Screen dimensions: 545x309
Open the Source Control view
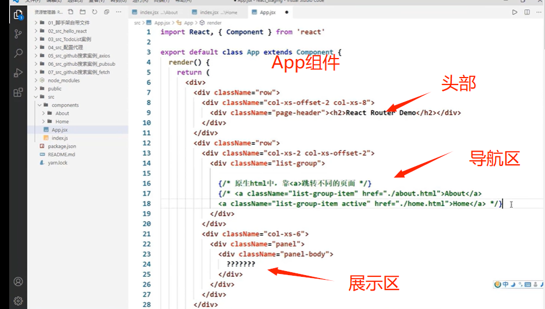click(18, 34)
